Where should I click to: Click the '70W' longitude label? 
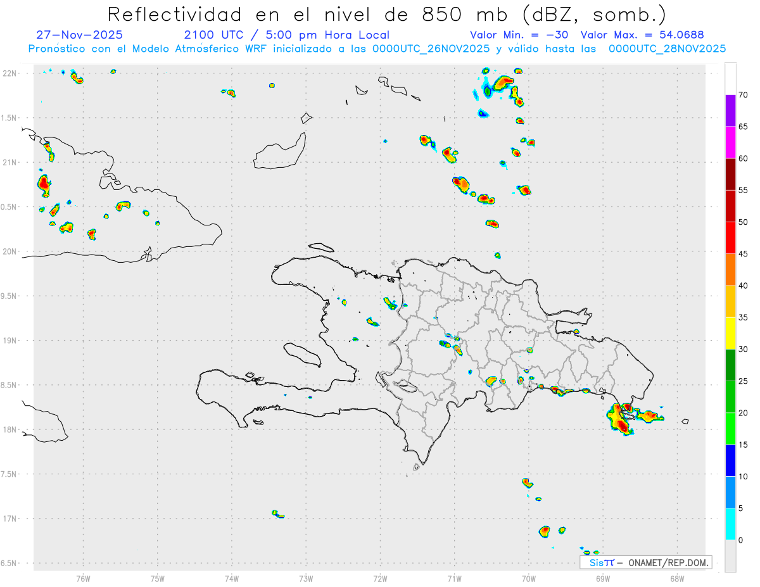click(528, 578)
